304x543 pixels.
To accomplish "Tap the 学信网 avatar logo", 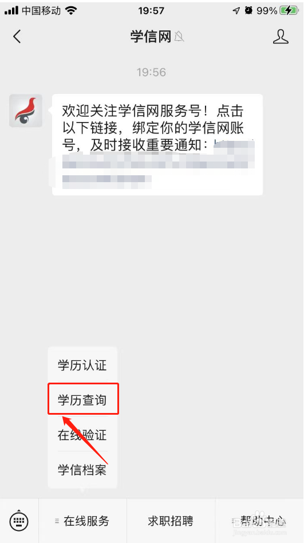I will click(26, 111).
